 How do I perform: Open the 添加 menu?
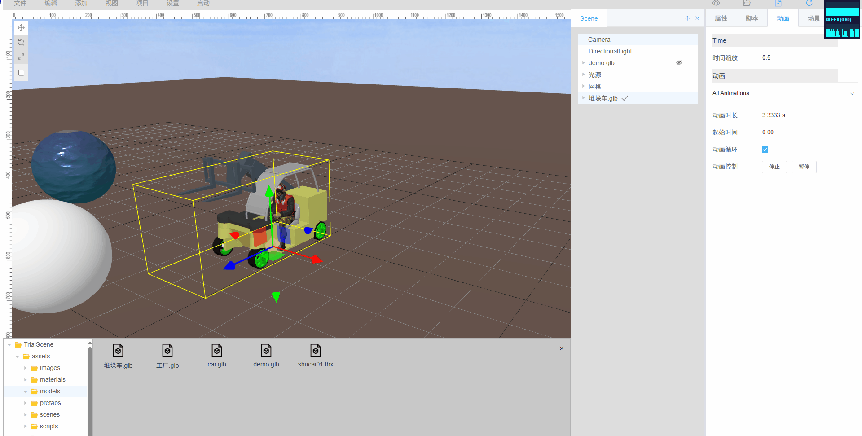tap(81, 4)
